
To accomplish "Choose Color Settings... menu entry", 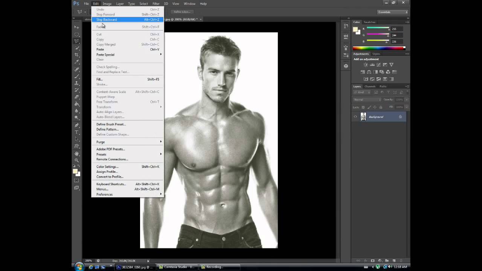I will pos(128,167).
